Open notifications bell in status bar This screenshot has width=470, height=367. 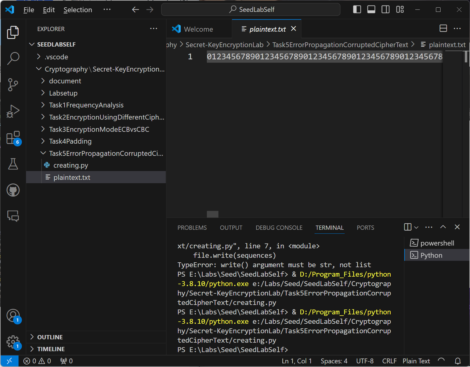click(x=458, y=361)
